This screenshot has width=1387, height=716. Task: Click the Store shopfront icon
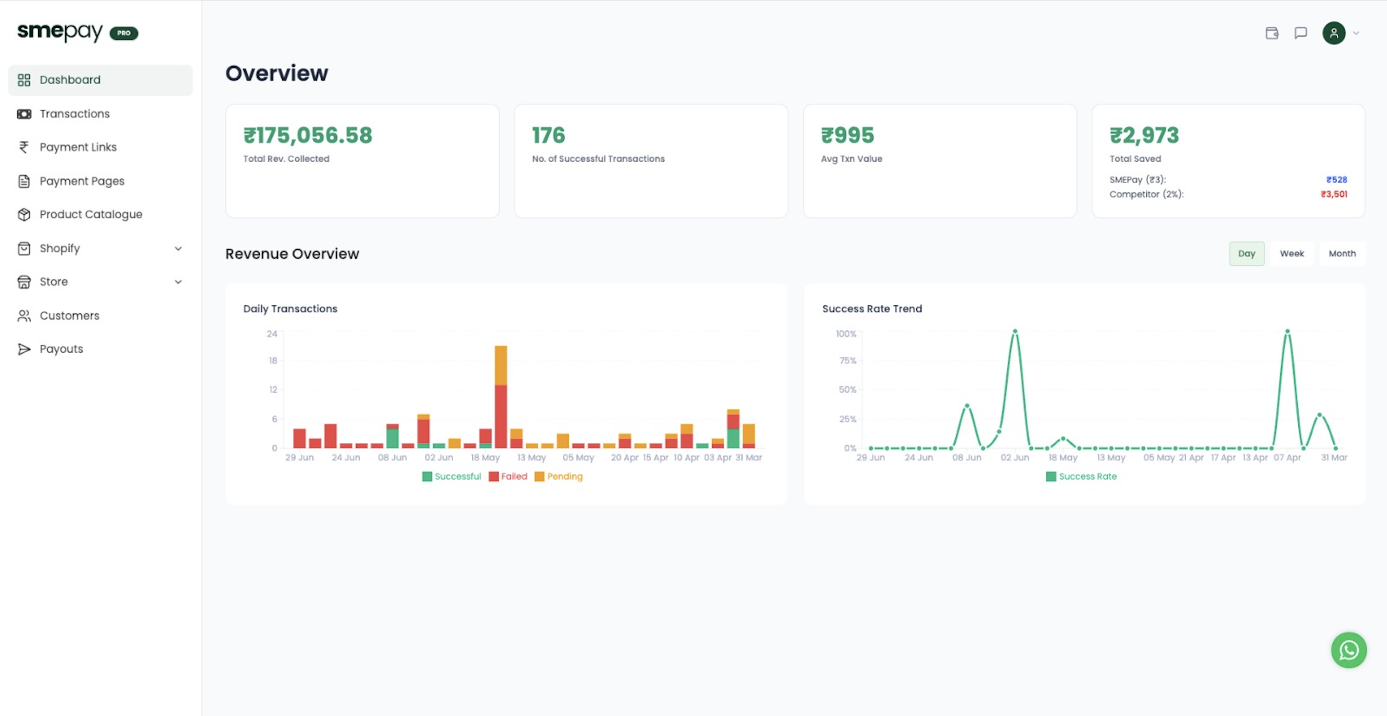(x=24, y=282)
